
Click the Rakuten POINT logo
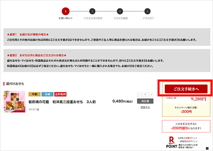tap(172, 143)
